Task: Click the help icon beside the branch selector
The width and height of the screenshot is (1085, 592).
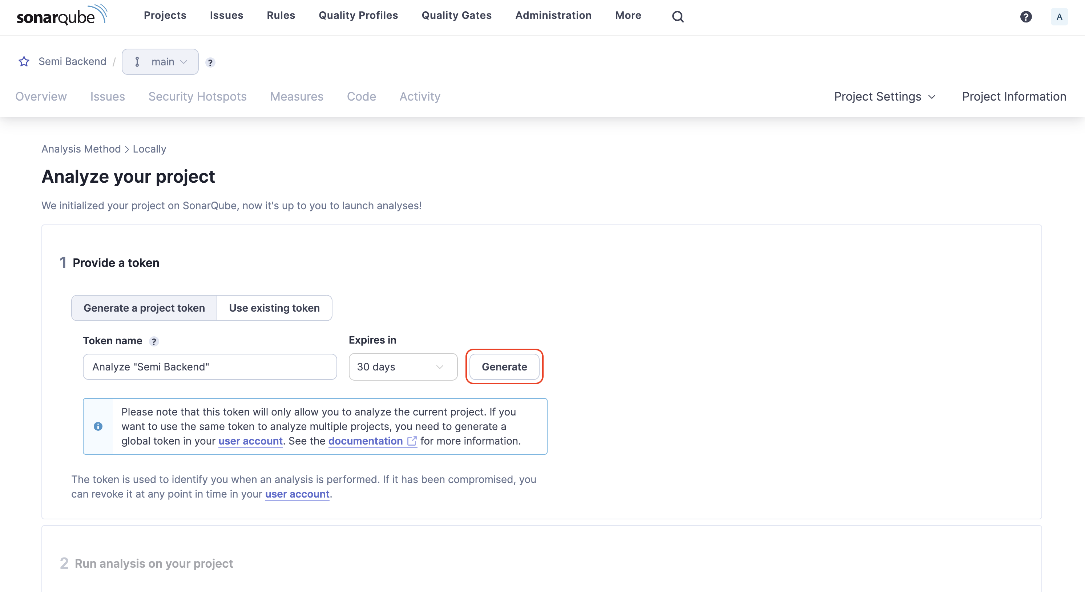Action: point(210,62)
